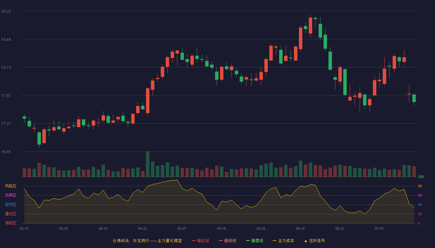Screen dimensions: 435x248
Task: Select the 建仓区 zone label
Action: pos(11,214)
